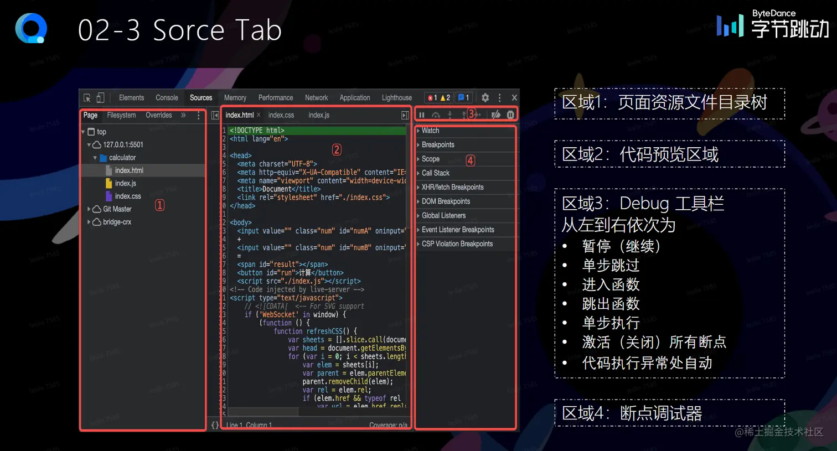Switch to the Filesystem navigator tab
Image resolution: width=837 pixels, height=451 pixels.
pyautogui.click(x=121, y=115)
